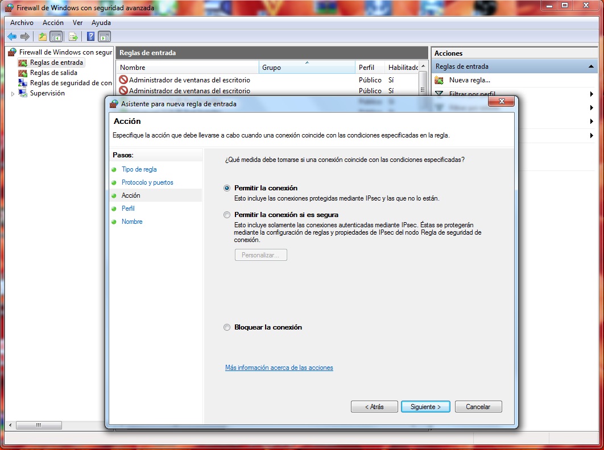The height and width of the screenshot is (450, 604).
Task: Maximize the Firewall de Windows window
Action: 565,5
